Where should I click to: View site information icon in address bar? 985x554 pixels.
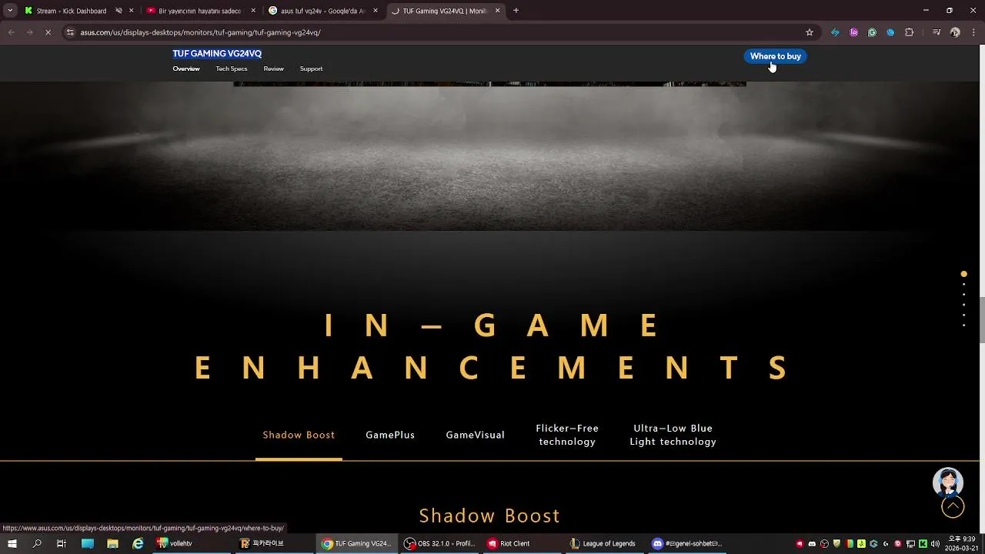pyautogui.click(x=70, y=32)
